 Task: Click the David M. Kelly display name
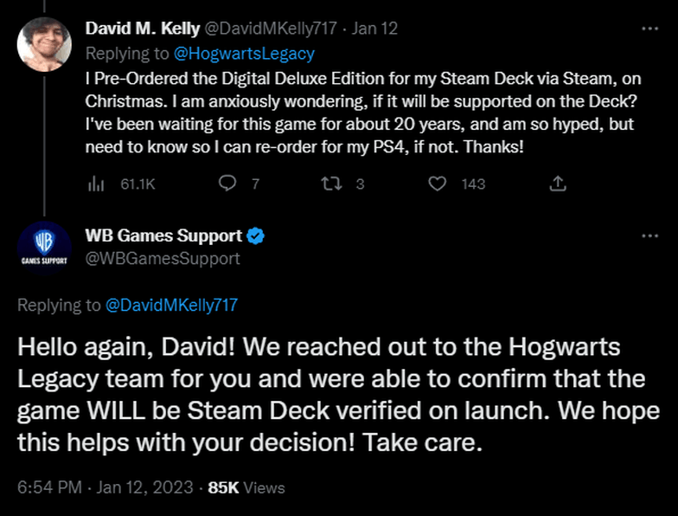(x=142, y=29)
